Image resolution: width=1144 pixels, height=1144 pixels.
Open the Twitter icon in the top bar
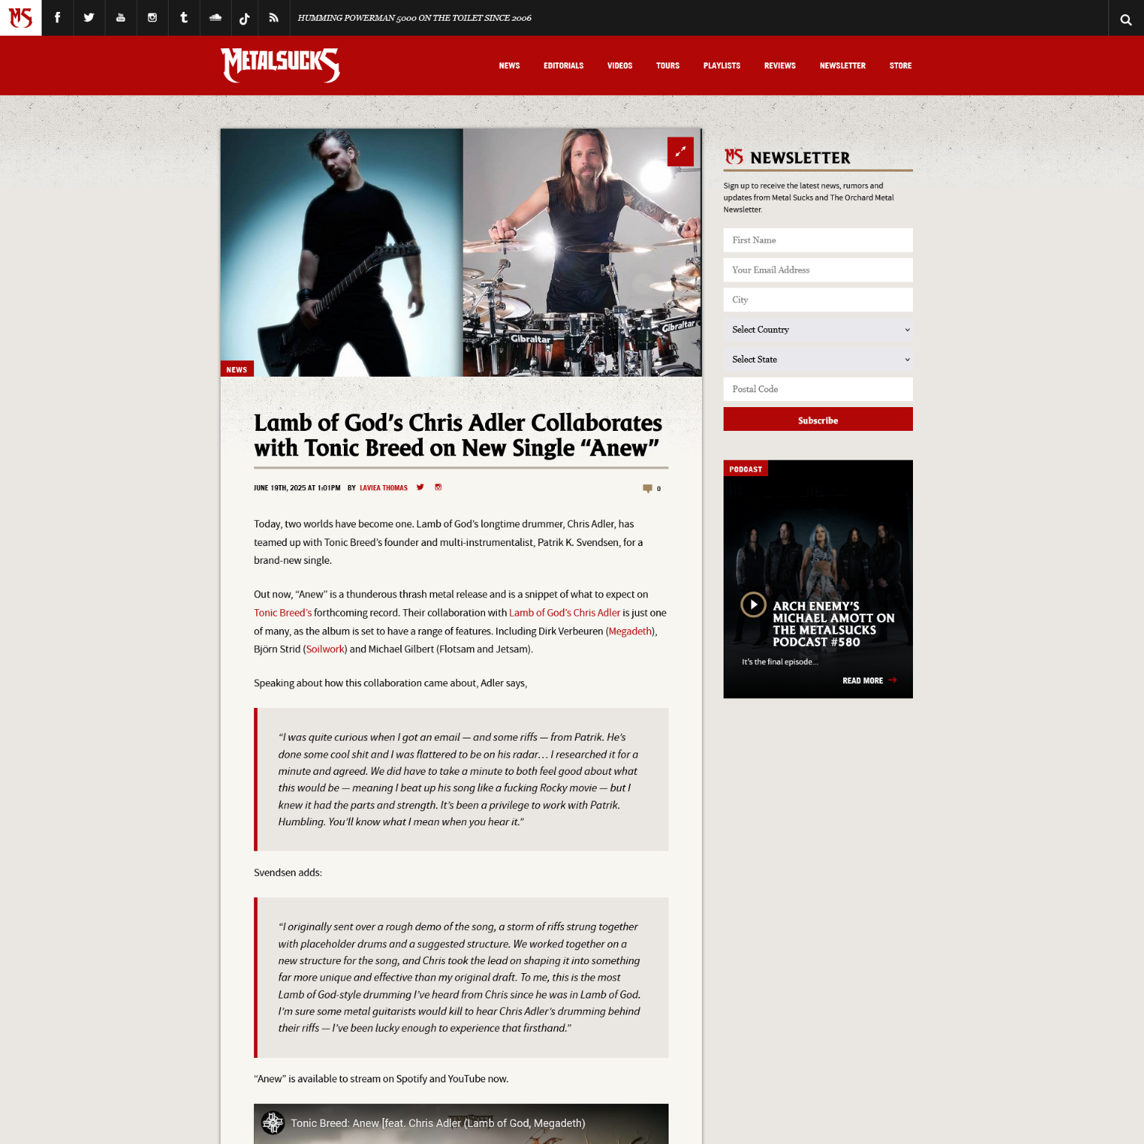tap(89, 18)
